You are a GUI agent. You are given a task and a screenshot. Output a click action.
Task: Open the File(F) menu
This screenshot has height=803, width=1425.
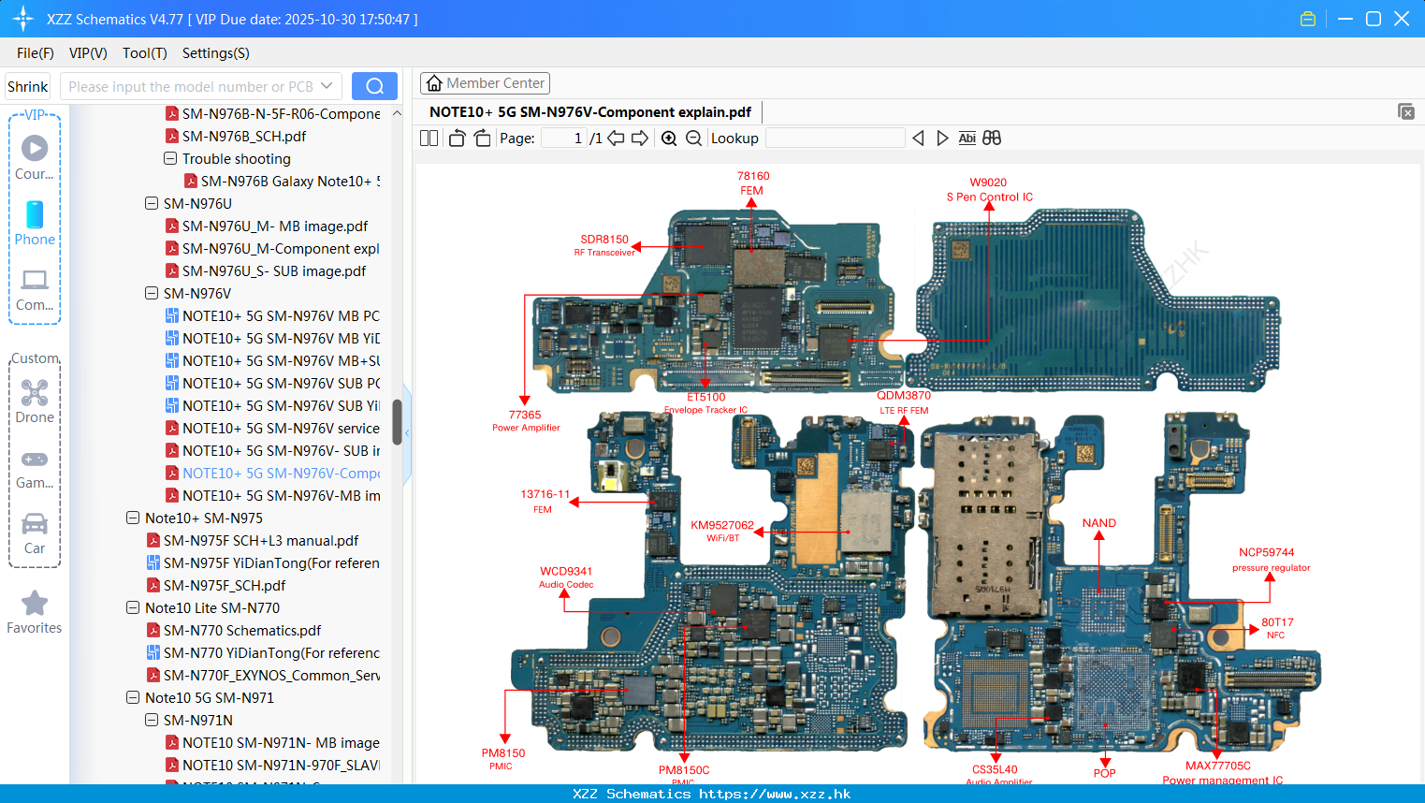click(x=36, y=53)
